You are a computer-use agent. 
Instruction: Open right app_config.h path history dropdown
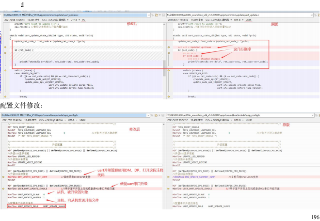tap(312, 115)
